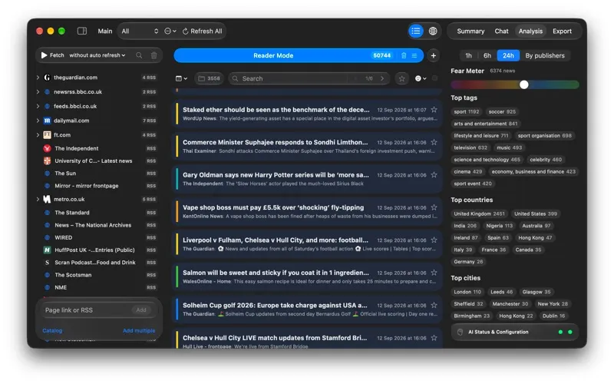Select the 1h time range

pos(468,55)
